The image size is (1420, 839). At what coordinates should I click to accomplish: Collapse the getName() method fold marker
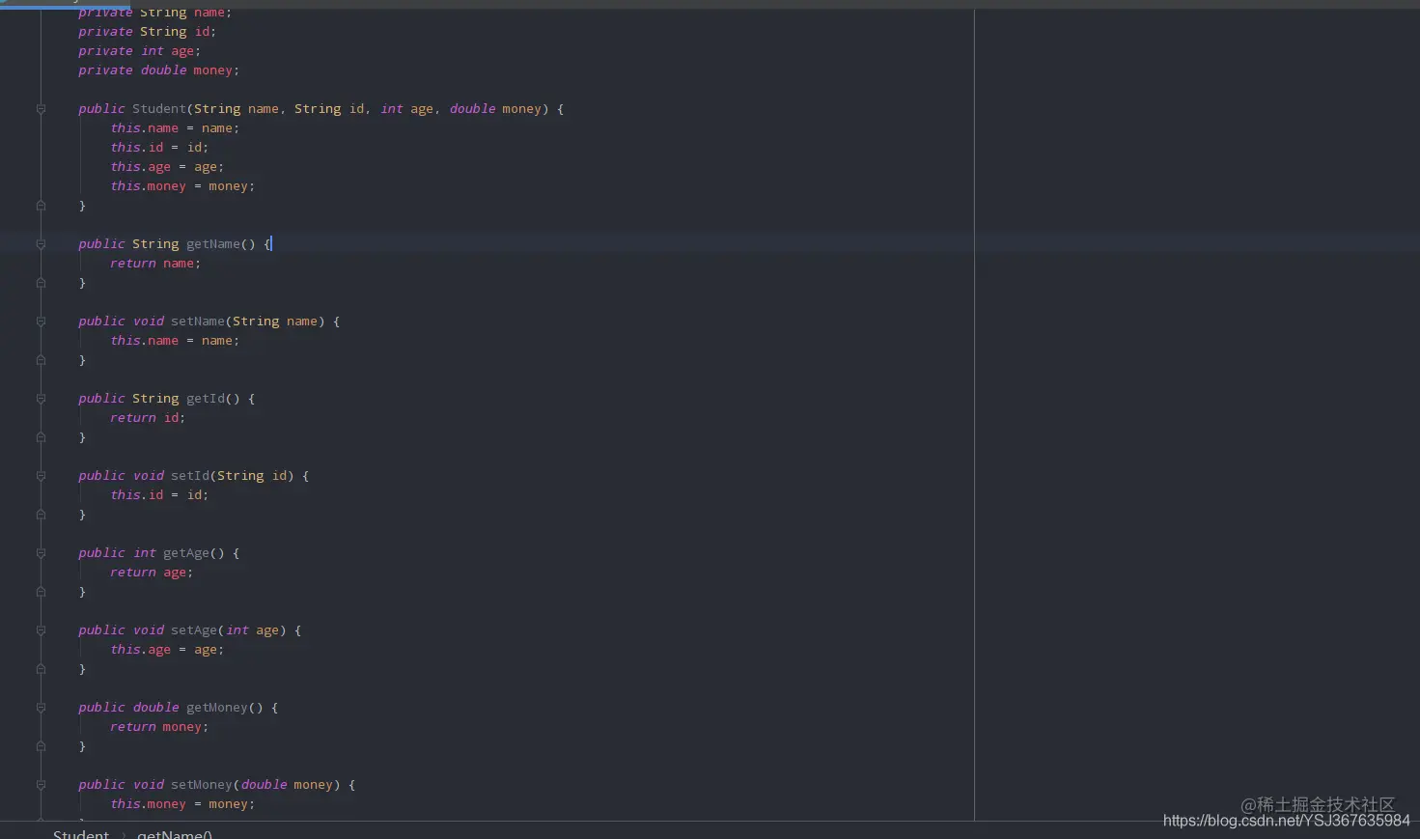click(41, 244)
